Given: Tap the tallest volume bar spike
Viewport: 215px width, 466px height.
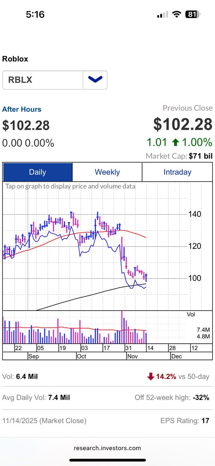Looking at the screenshot, I should [x=122, y=327].
